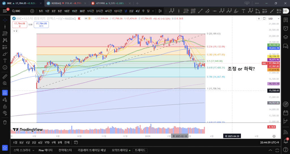Image resolution: width=290 pixels, height=154 pixels.
Task: Select the 12시간 timeframe
Action: (x=118, y=11)
